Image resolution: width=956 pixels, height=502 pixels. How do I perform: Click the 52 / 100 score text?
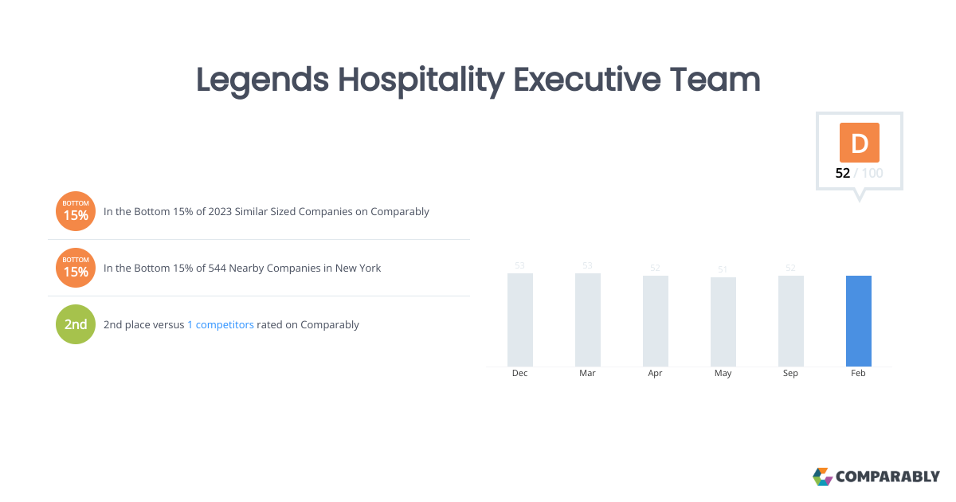[x=859, y=173]
